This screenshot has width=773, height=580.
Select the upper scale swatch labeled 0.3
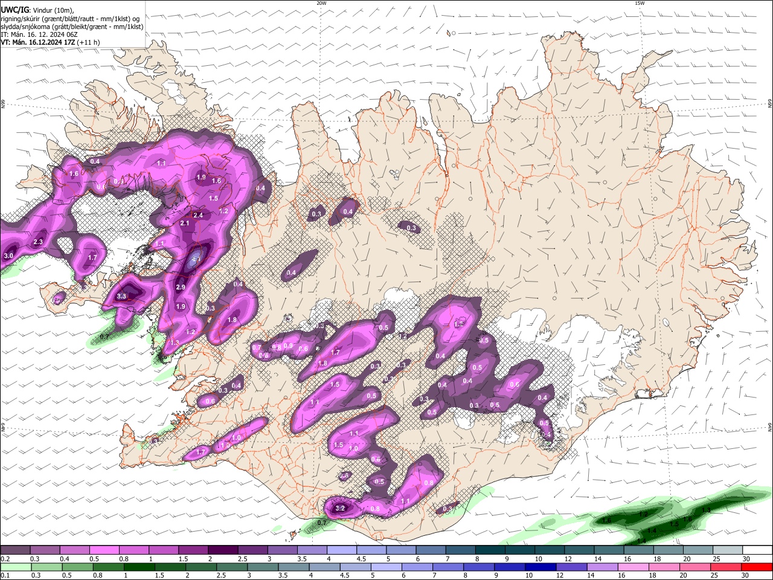pyautogui.click(x=45, y=550)
